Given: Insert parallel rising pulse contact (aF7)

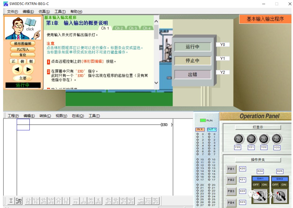Looking at the screenshot, I should (x=123, y=201).
